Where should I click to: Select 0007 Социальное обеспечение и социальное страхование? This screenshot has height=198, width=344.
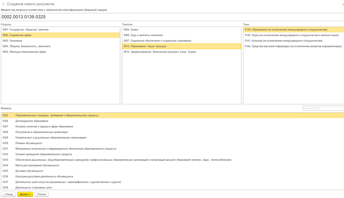[x=158, y=41]
